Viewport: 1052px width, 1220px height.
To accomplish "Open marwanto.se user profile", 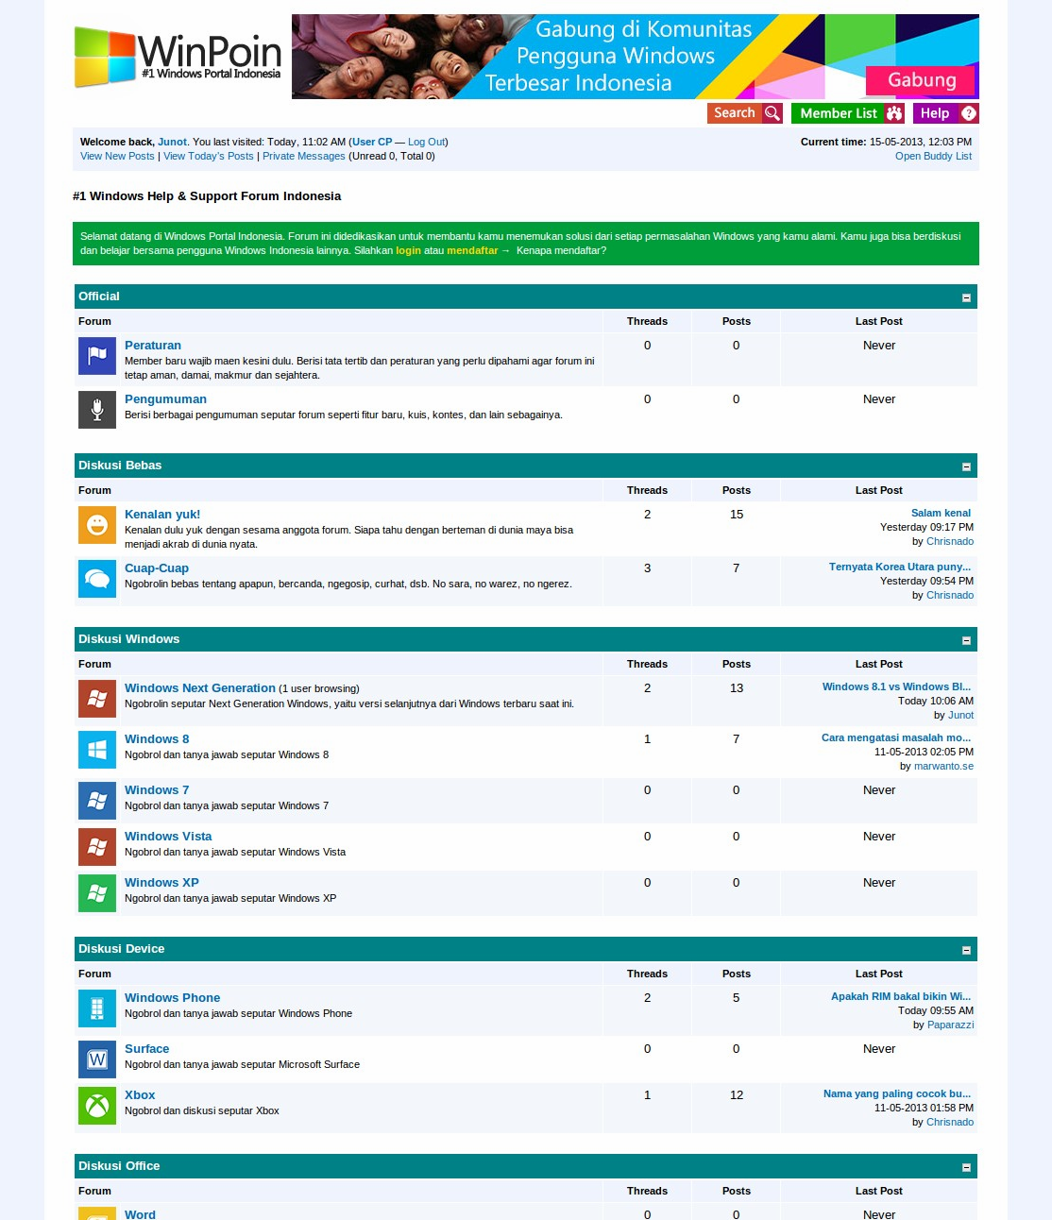I will point(943,766).
